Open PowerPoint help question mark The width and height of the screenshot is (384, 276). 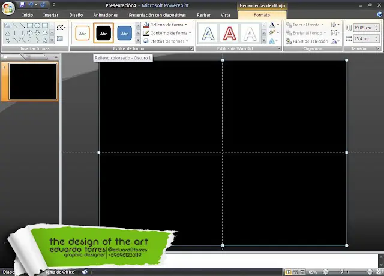380,14
